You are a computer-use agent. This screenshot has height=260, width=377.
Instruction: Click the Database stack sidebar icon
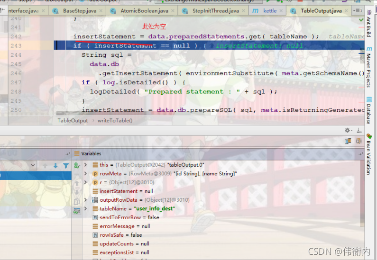[x=369, y=99]
